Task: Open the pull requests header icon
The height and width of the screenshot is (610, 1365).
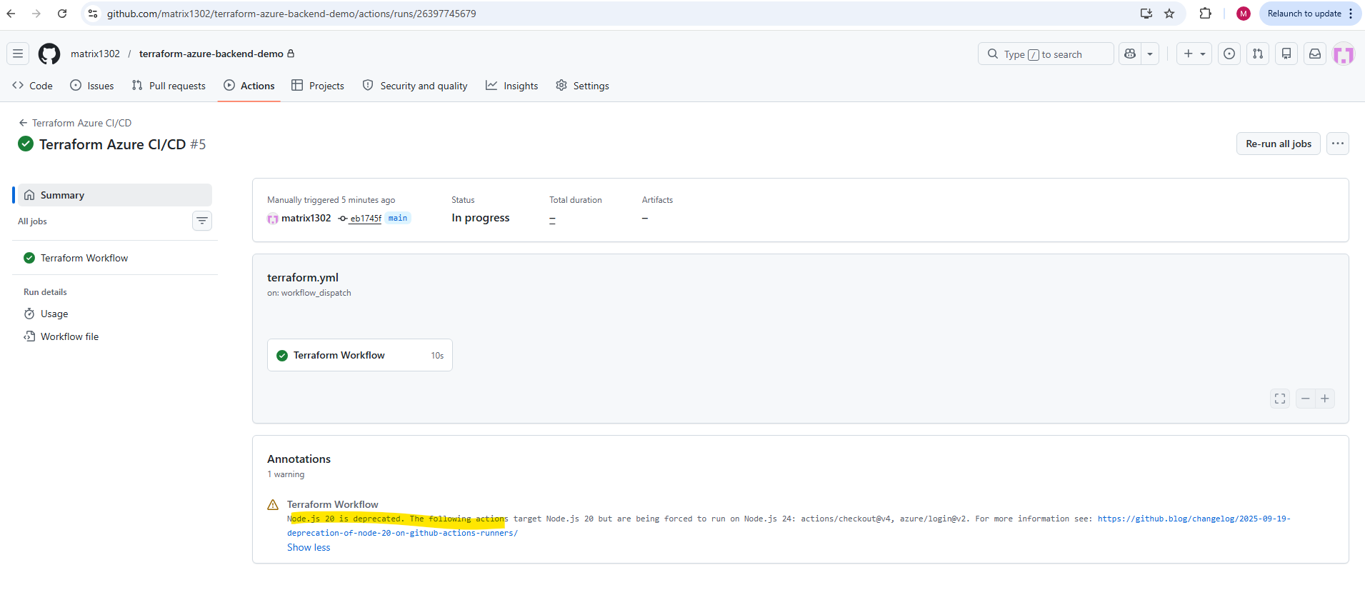Action: click(1258, 54)
